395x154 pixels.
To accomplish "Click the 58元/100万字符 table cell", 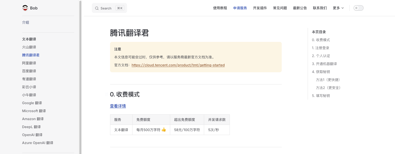I will tap(187, 130).
